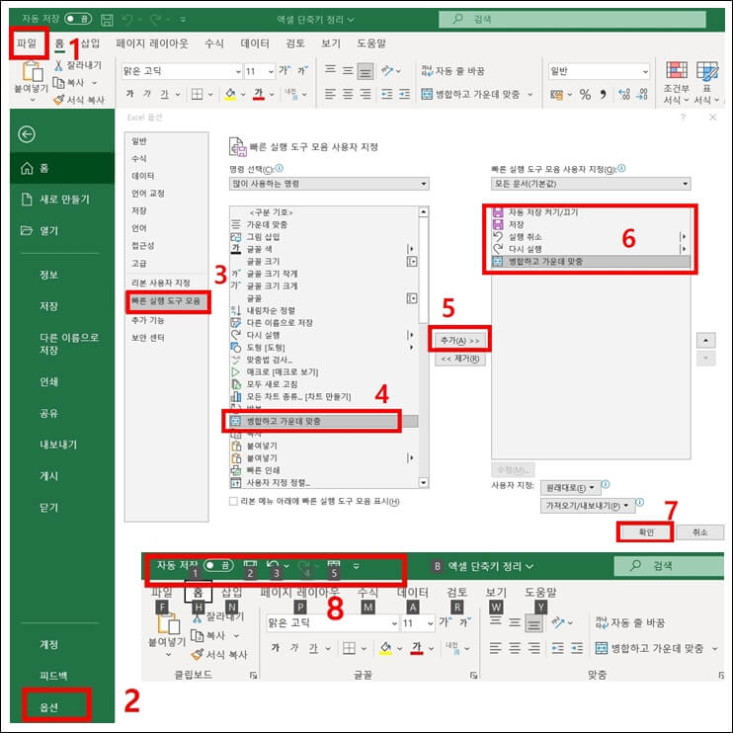Click the << 제거(R) button
Viewport: 733px width, 733px height.
click(x=460, y=359)
